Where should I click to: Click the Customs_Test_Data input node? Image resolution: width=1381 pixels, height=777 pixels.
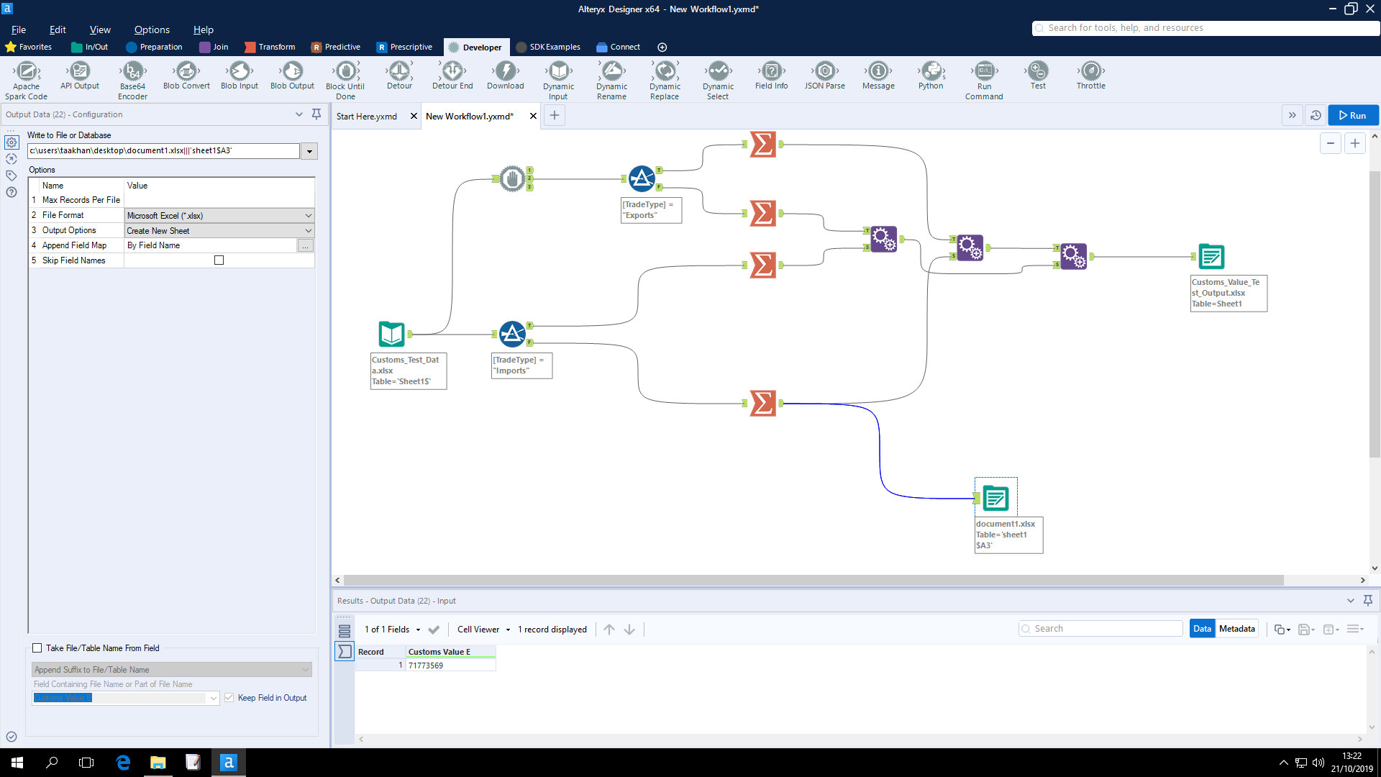[392, 335]
